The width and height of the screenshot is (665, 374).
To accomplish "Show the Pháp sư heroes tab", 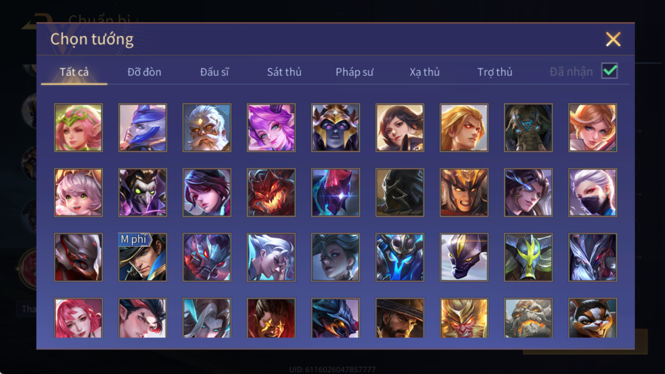I will click(x=355, y=72).
